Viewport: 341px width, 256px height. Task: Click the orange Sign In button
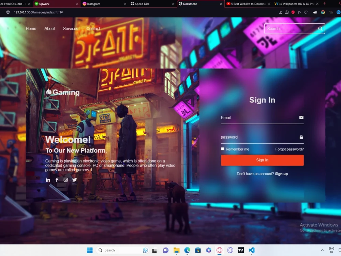pyautogui.click(x=262, y=160)
